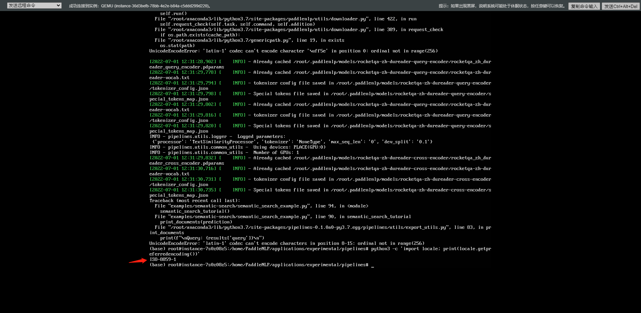Click the 'Using devices: PLACE(GPU:0)' line
The width and height of the screenshot is (641, 313).
[x=237, y=147]
